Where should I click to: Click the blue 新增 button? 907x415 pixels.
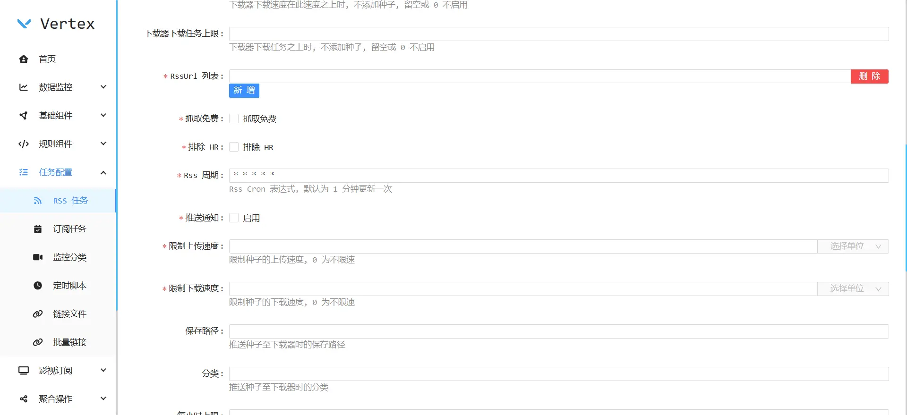tap(244, 90)
